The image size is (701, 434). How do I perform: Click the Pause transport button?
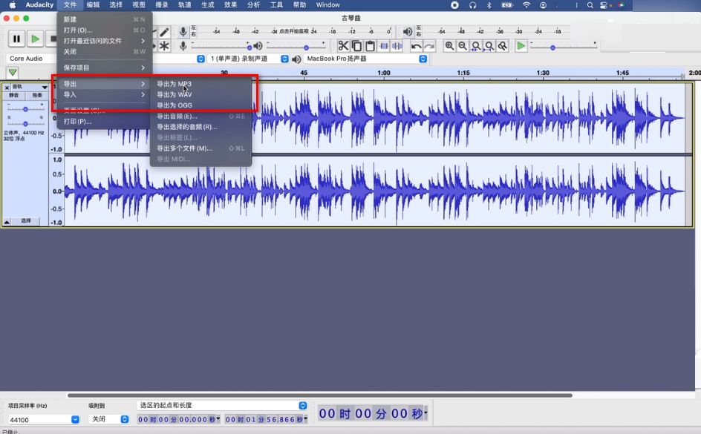click(x=16, y=39)
